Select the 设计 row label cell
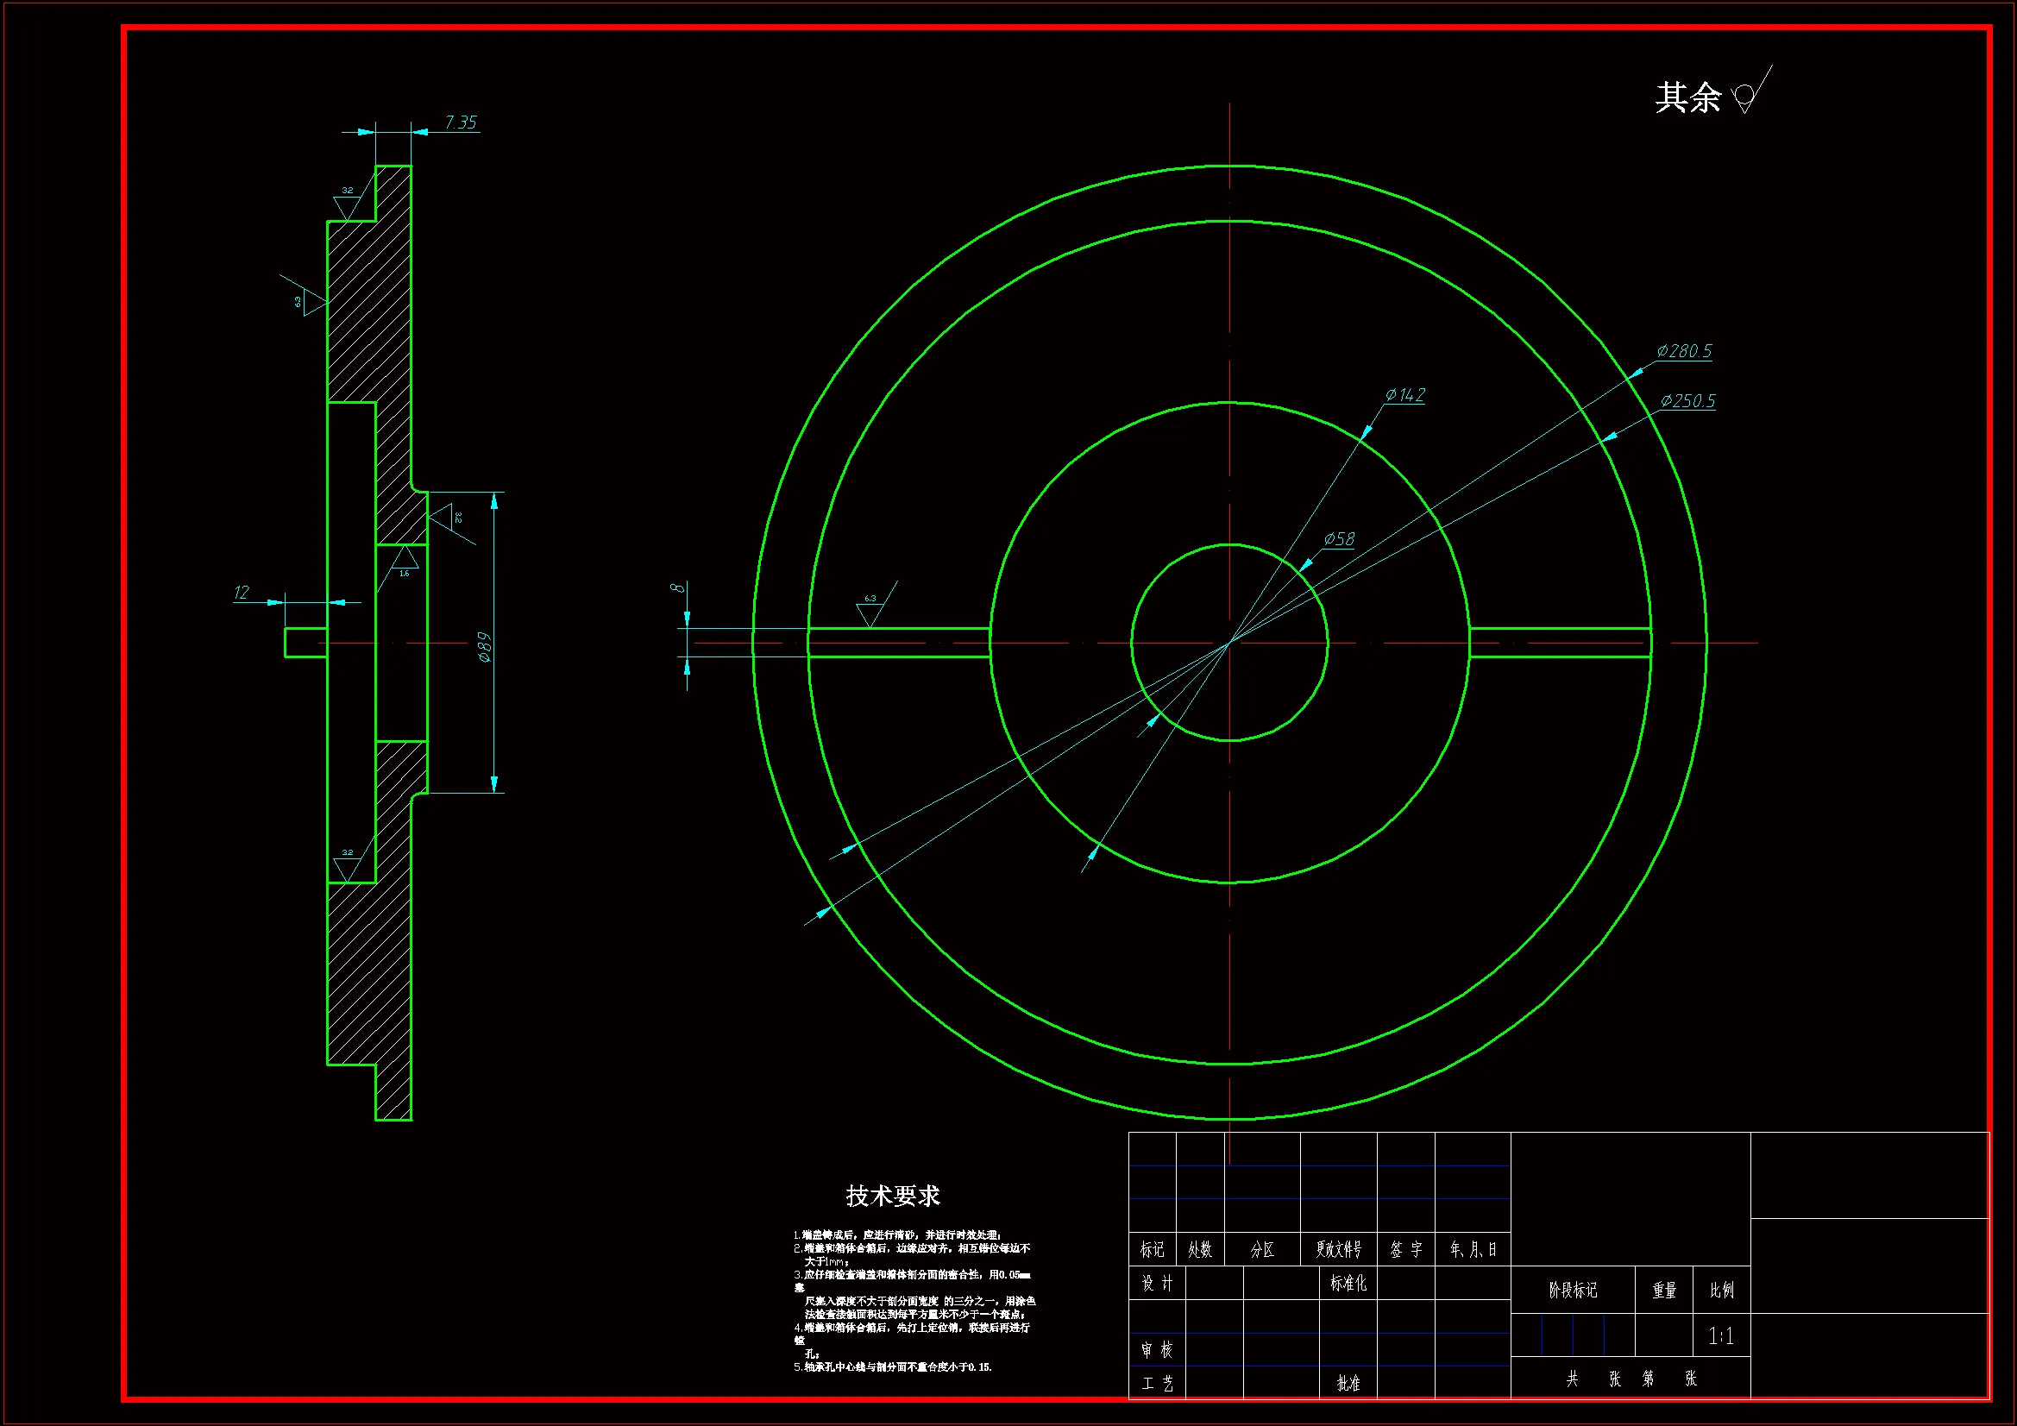Image resolution: width=2017 pixels, height=1426 pixels. point(1156,1284)
